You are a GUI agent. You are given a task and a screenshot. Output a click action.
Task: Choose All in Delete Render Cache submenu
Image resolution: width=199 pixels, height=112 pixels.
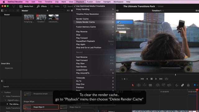124,22
